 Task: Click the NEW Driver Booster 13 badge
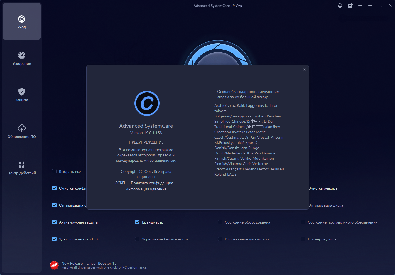coord(54,265)
